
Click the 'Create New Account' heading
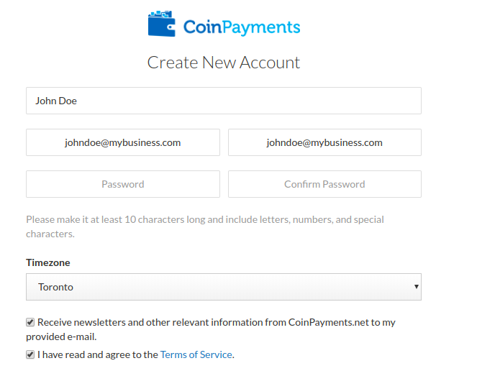224,63
